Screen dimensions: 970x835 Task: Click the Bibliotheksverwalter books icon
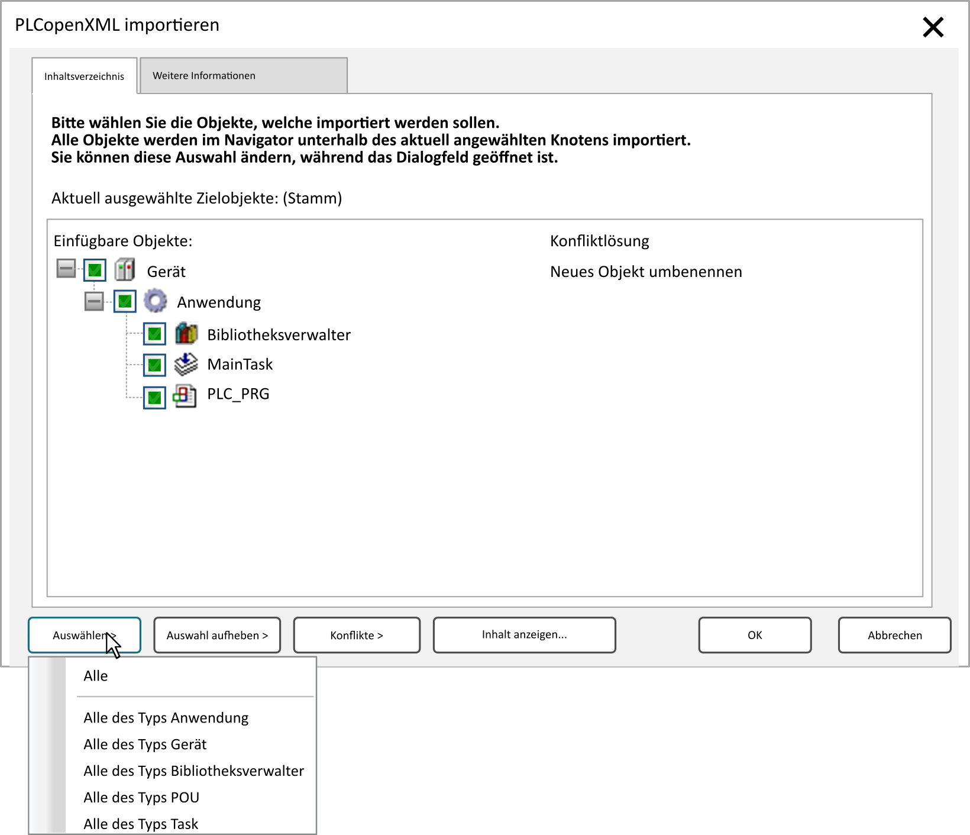186,334
